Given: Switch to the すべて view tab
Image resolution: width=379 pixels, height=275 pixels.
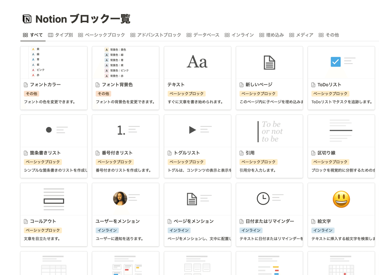Looking at the screenshot, I should pos(33,35).
